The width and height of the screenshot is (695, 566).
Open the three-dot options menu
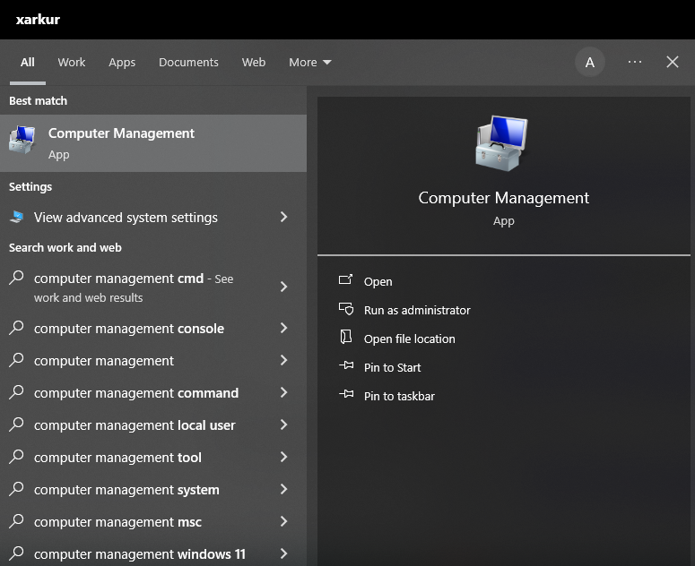pos(635,62)
